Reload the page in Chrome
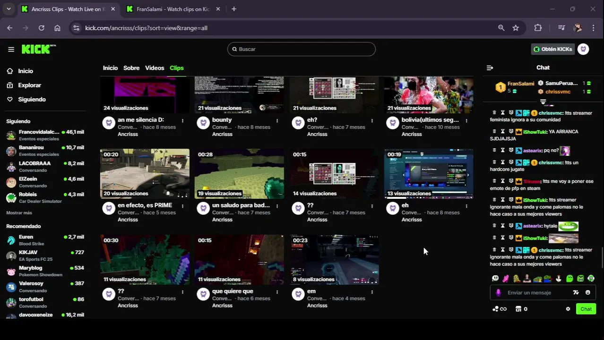Viewport: 604px width, 340px height. [x=42, y=28]
